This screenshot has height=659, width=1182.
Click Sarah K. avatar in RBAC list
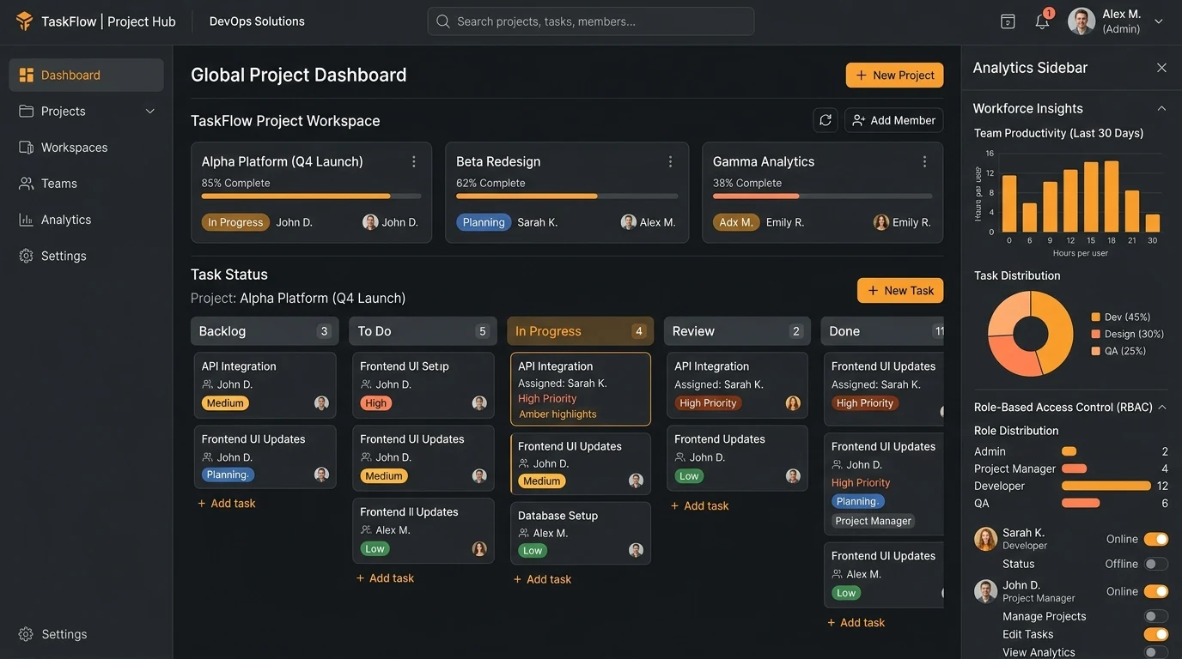pos(985,539)
